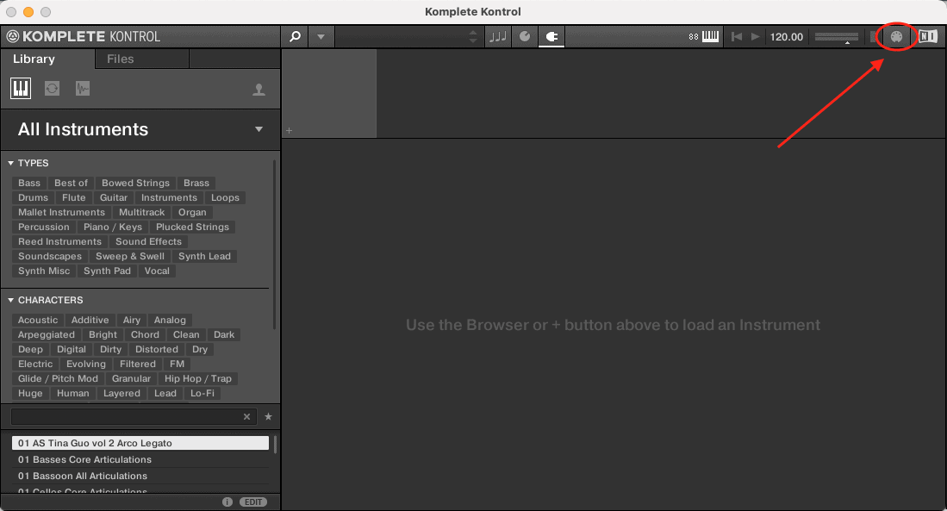947x511 pixels.
Task: Toggle the Synth Lead type tag
Action: pos(204,256)
